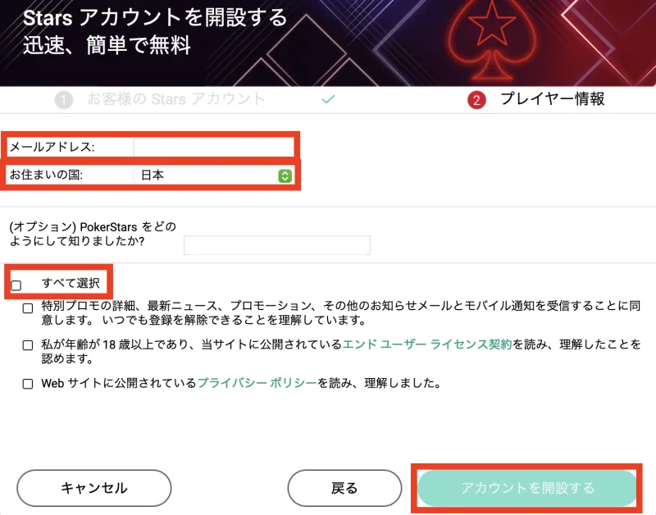Open the お住まいの国 dropdown showing 日本
The height and width of the screenshot is (515, 656).
tap(213, 175)
